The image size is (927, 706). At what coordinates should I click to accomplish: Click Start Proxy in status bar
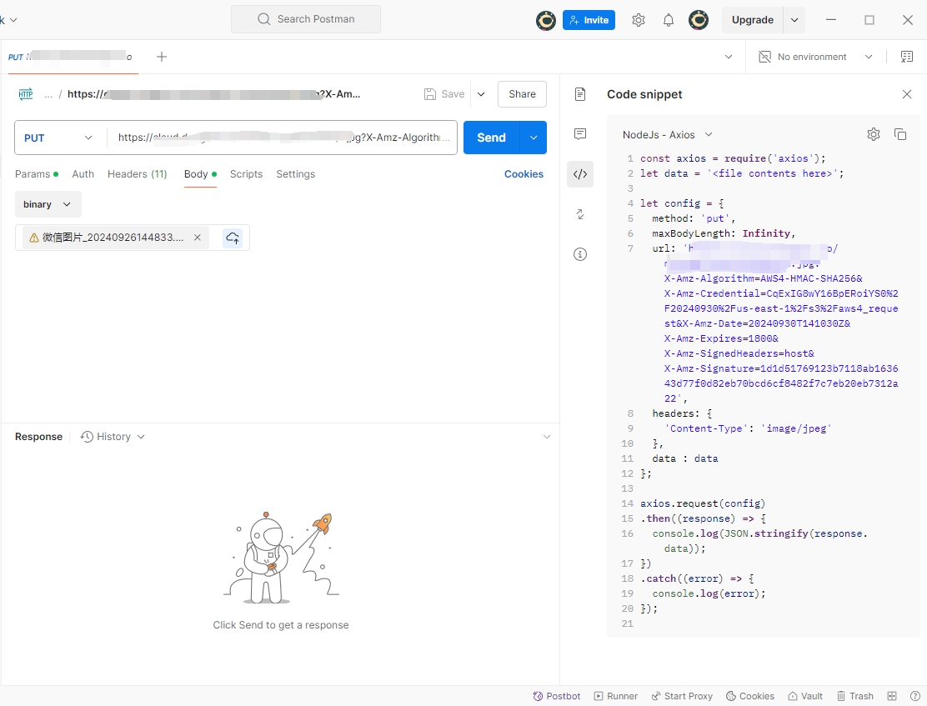(x=682, y=696)
